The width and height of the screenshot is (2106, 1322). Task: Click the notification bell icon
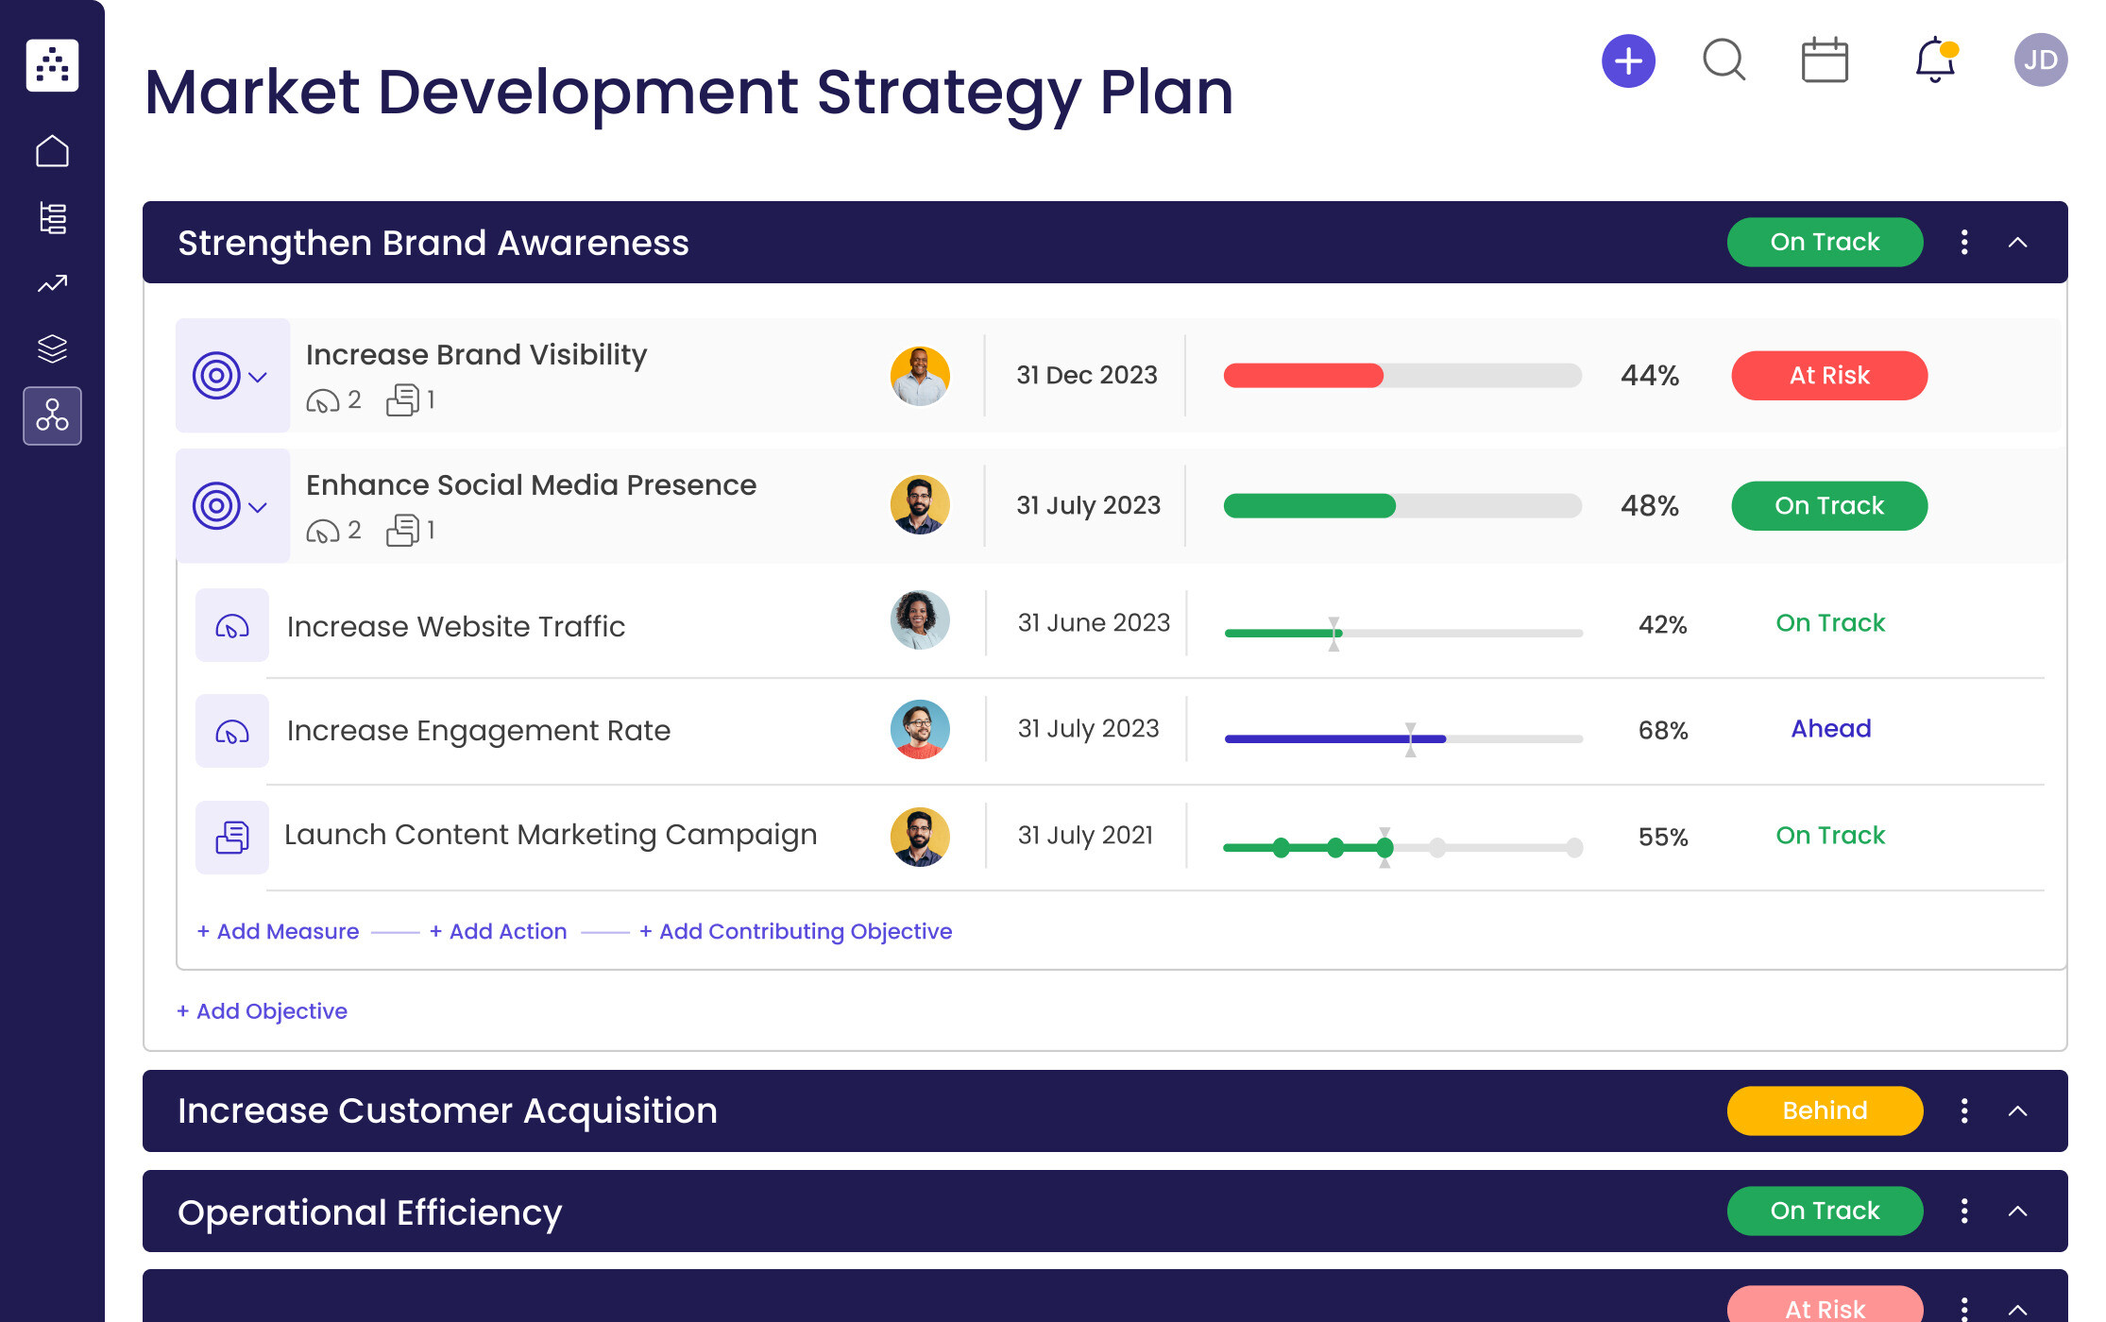point(1934,62)
